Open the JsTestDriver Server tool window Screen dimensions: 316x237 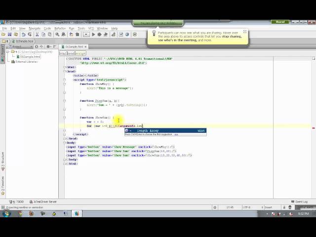(43, 202)
